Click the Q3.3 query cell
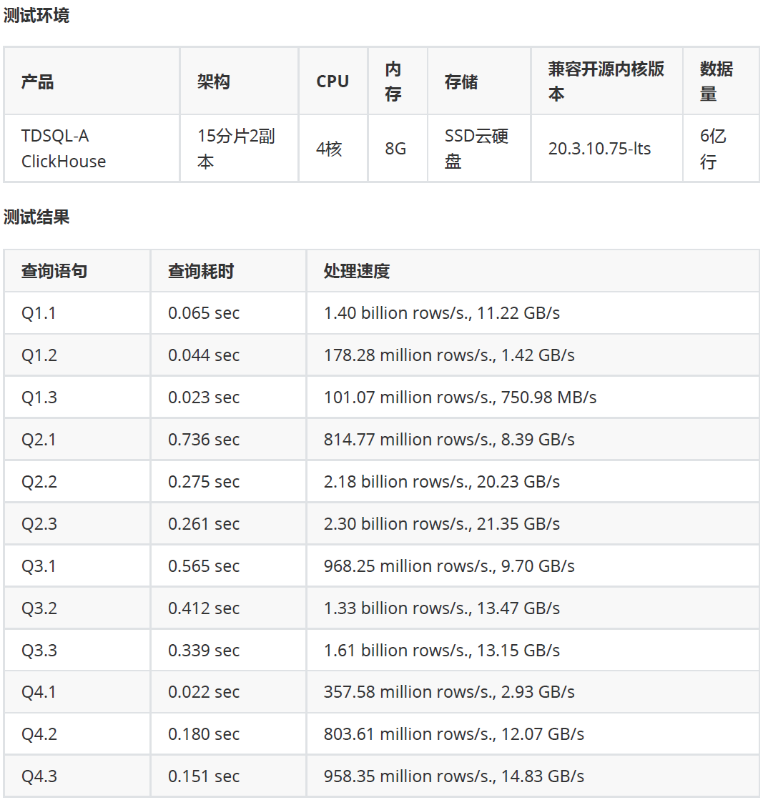This screenshot has width=768, height=805. click(x=77, y=650)
